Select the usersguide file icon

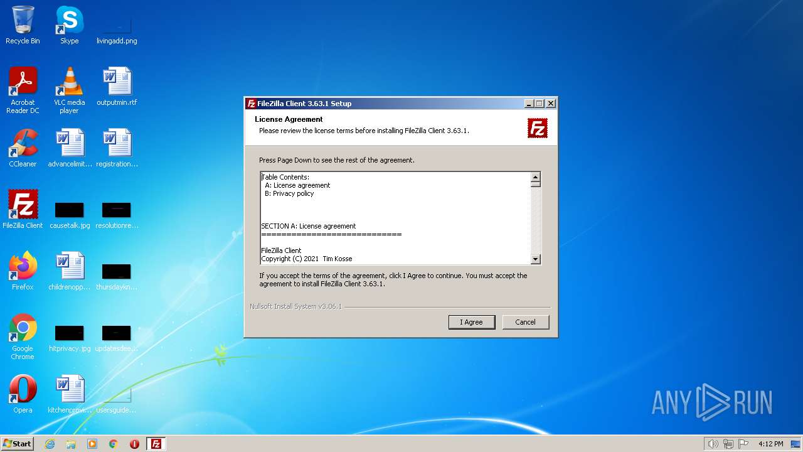pos(117,399)
